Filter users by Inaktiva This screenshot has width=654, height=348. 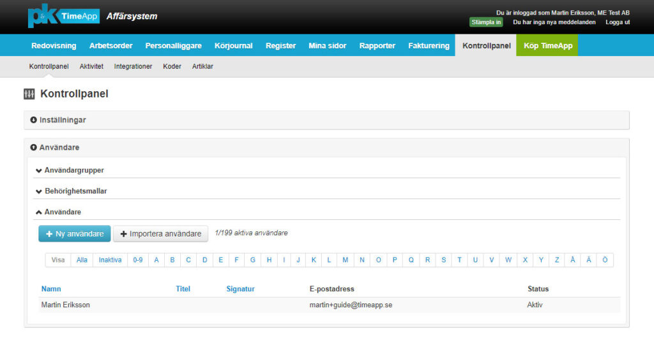[110, 260]
